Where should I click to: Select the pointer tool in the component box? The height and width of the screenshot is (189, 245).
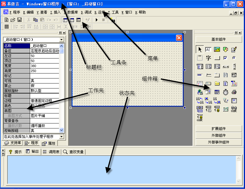200,50
